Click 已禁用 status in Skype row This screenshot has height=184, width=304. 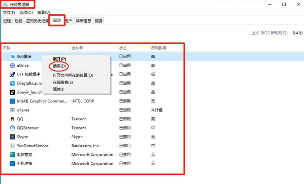(125, 137)
